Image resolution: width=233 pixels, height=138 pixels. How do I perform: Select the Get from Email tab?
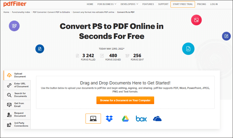(17, 105)
